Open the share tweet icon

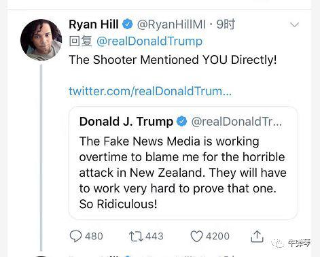pos(257,236)
